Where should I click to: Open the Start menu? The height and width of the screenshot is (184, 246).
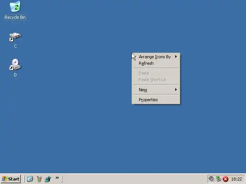pos(11,179)
